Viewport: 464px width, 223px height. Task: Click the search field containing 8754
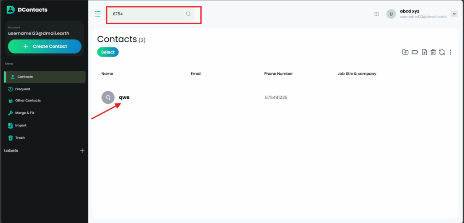pos(145,14)
